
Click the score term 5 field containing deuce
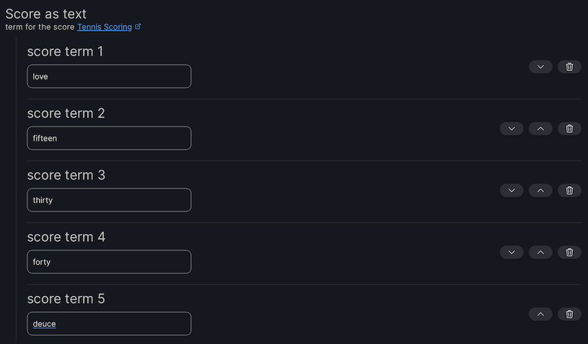[109, 324]
